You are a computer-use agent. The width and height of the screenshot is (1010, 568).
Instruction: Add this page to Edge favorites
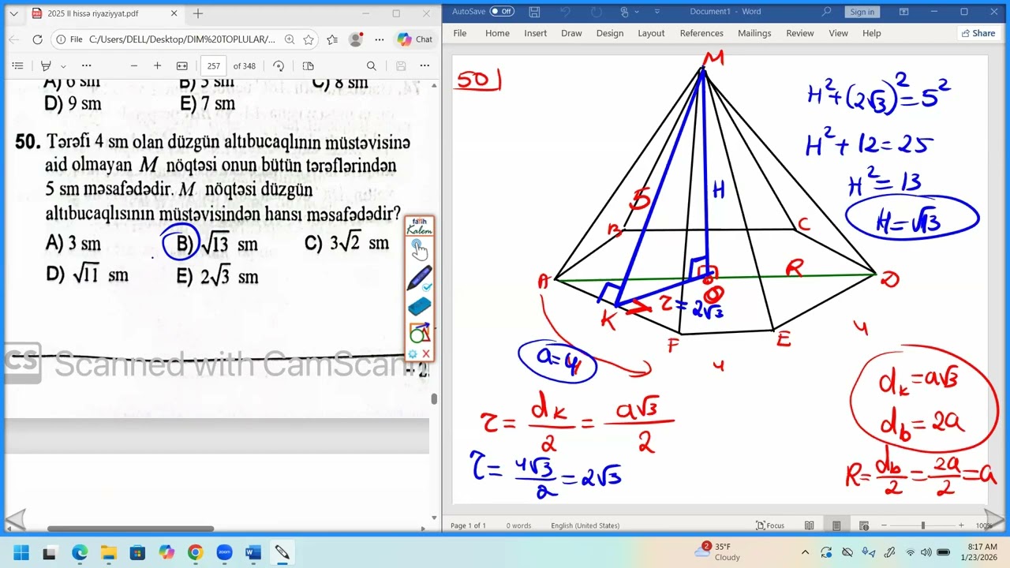click(309, 39)
